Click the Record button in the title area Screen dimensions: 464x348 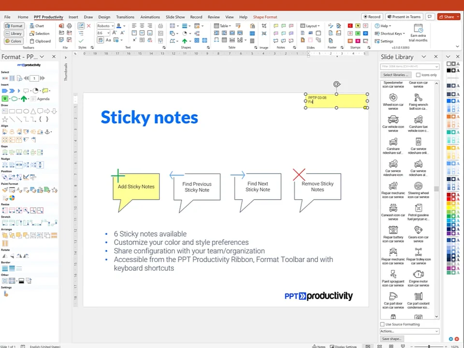click(x=372, y=17)
